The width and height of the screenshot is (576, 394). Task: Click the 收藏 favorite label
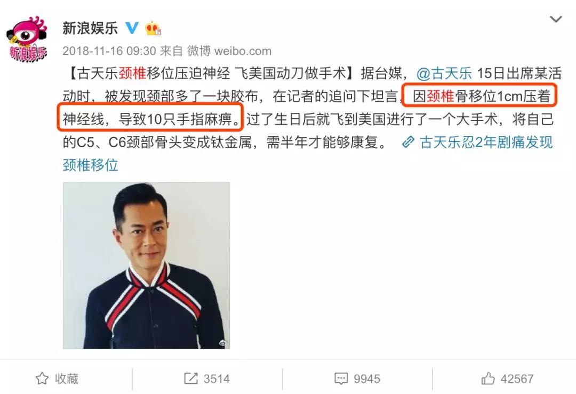[67, 379]
